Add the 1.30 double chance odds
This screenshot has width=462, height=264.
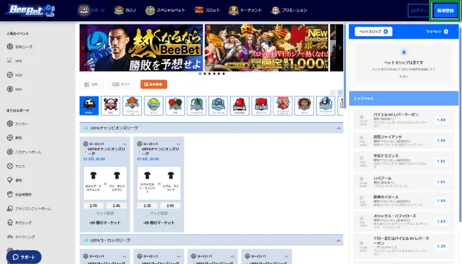tap(441, 246)
